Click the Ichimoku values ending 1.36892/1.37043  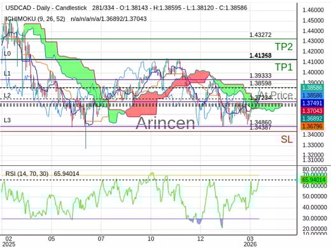[x=109, y=19]
